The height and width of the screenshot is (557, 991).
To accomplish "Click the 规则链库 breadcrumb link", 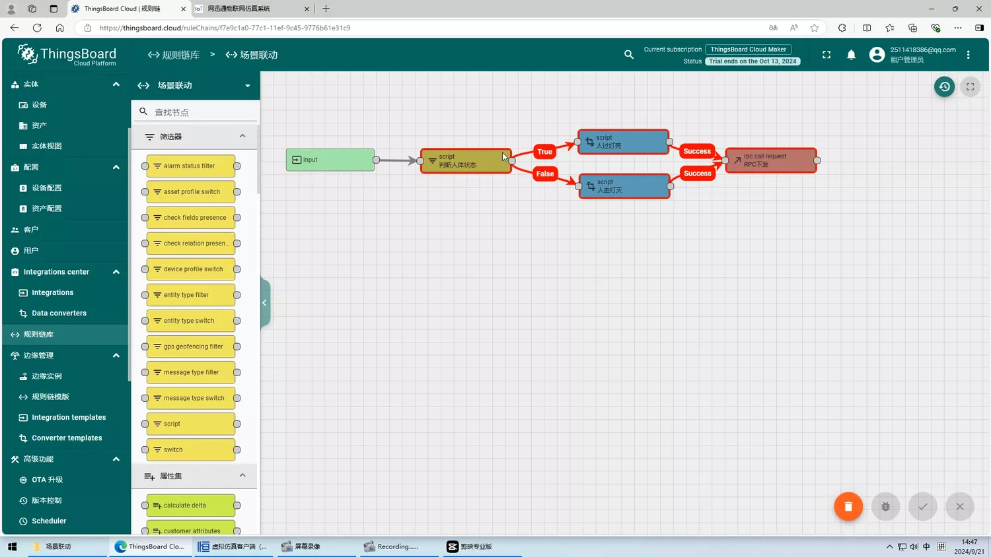I will 174,55.
